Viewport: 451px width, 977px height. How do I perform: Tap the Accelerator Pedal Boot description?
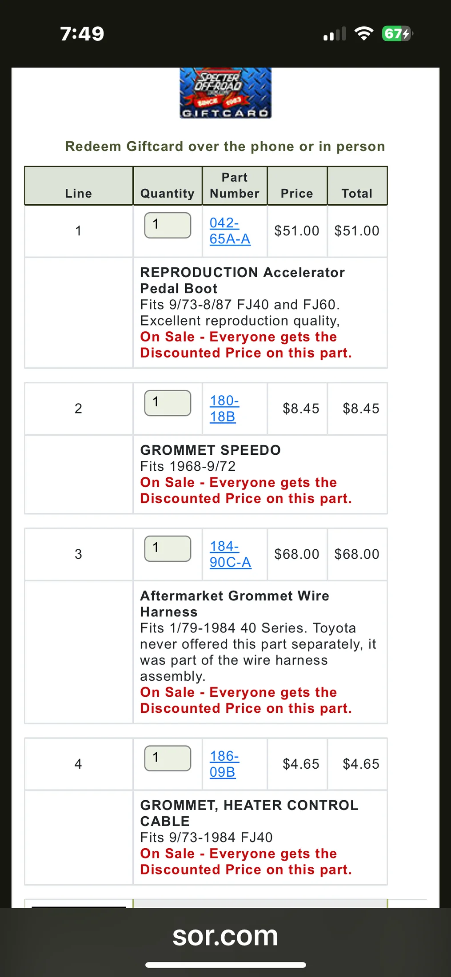click(242, 280)
